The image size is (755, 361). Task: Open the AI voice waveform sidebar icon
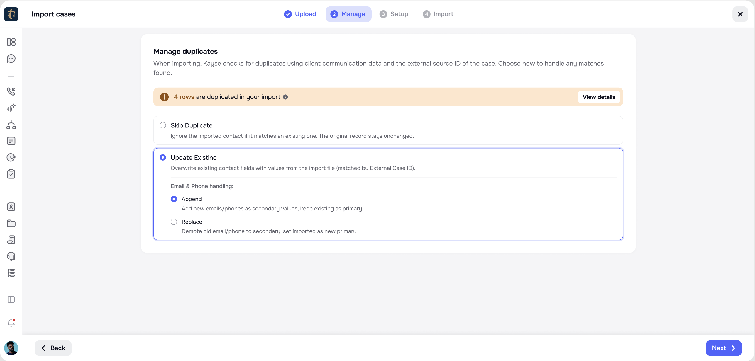pyautogui.click(x=11, y=108)
